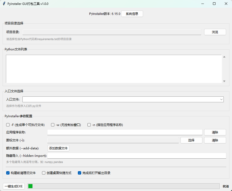
Task: Click the hint text about requirements.txt
Action: [39, 39]
